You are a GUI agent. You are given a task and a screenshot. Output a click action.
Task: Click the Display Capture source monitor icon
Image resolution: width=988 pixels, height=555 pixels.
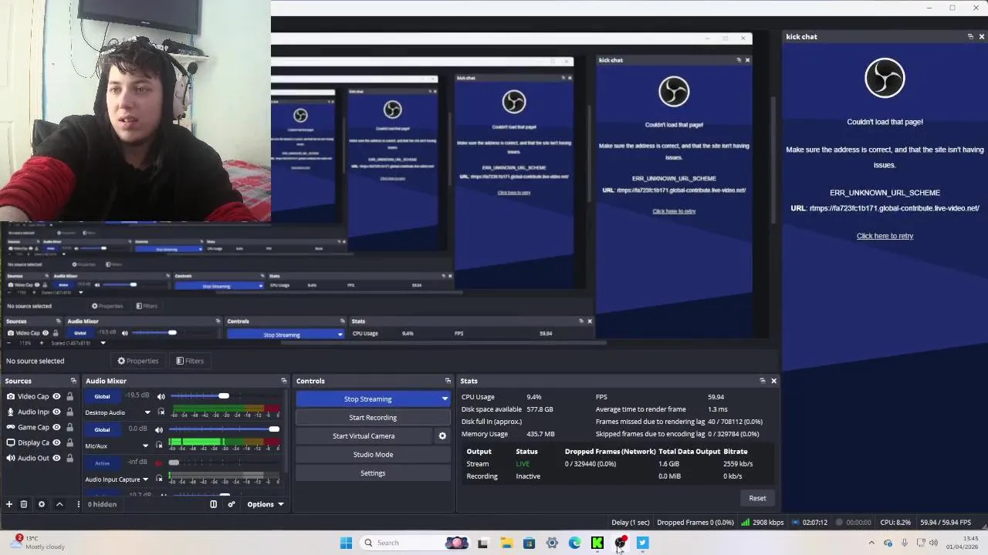pos(10,442)
